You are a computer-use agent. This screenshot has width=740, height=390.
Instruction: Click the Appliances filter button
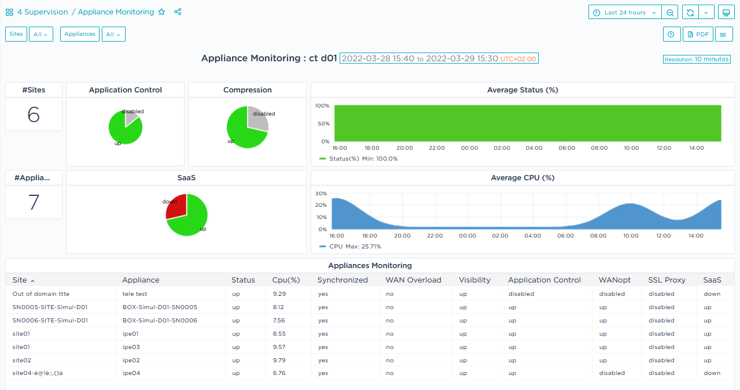[79, 34]
